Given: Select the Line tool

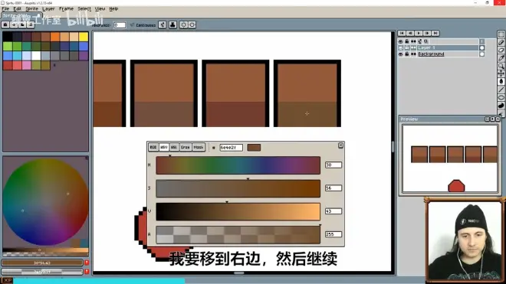Looking at the screenshot, I should pyautogui.click(x=501, y=90).
